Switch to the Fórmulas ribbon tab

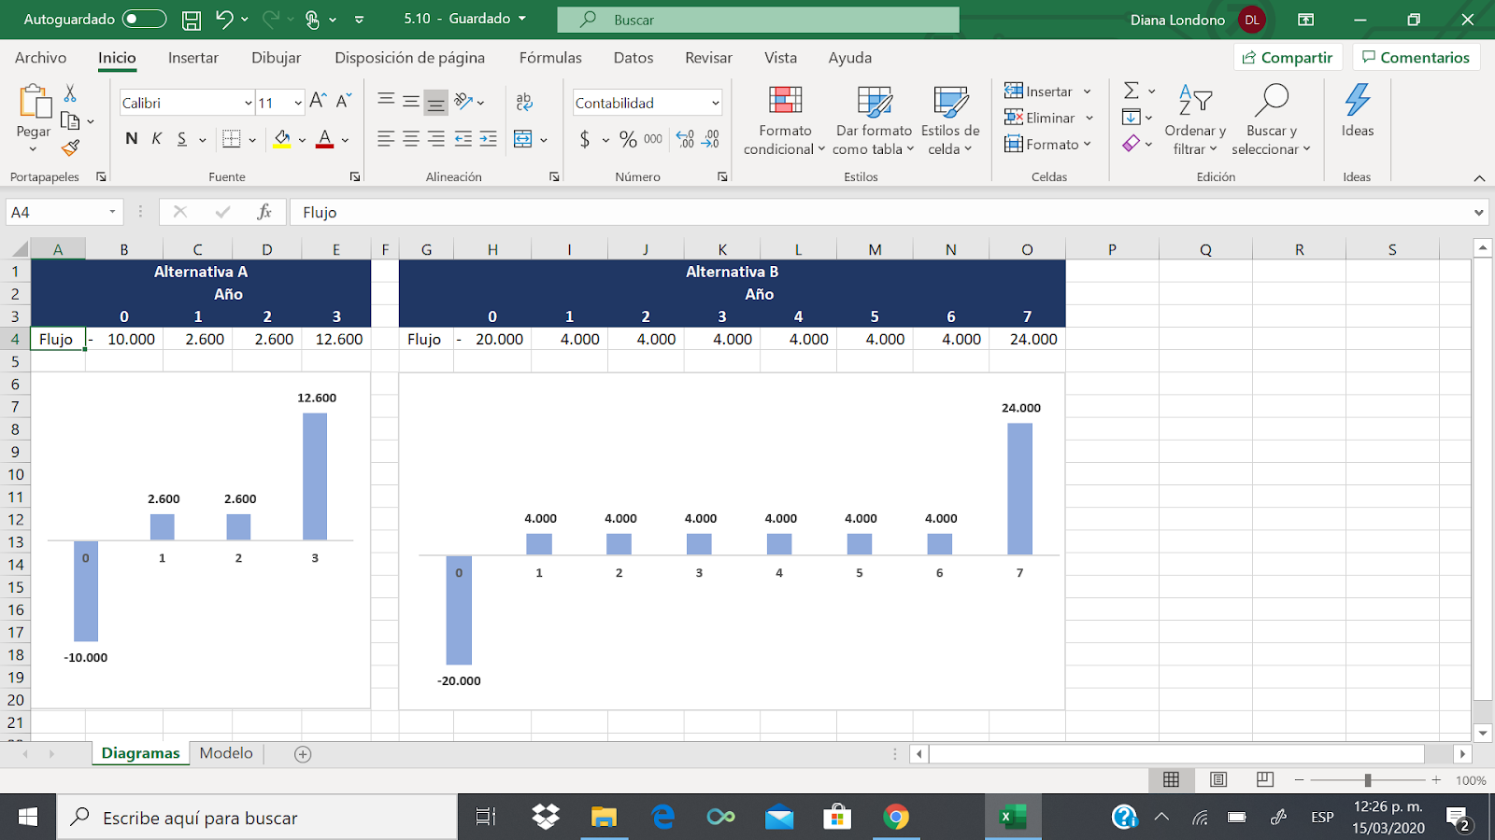pyautogui.click(x=550, y=58)
